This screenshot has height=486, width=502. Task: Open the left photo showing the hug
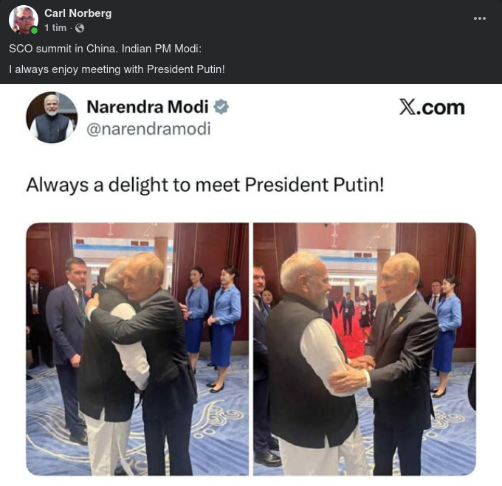(137, 348)
